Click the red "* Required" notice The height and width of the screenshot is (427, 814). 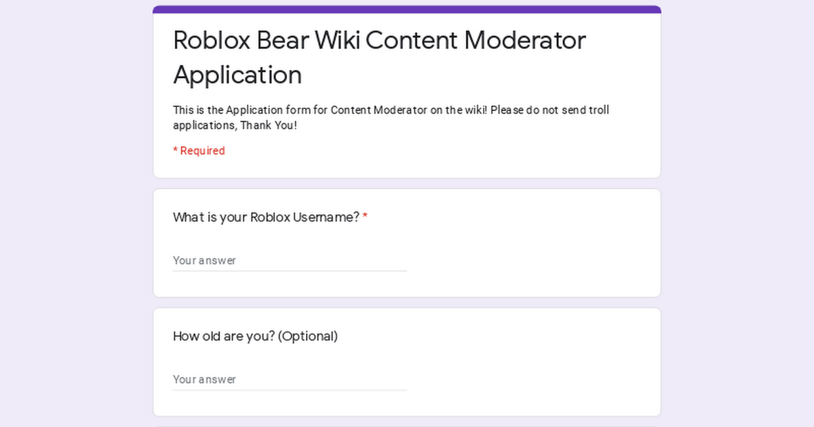tap(199, 150)
